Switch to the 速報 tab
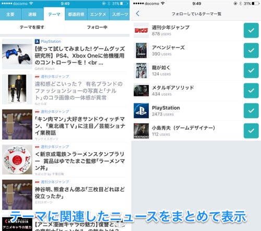 tap(32, 14)
